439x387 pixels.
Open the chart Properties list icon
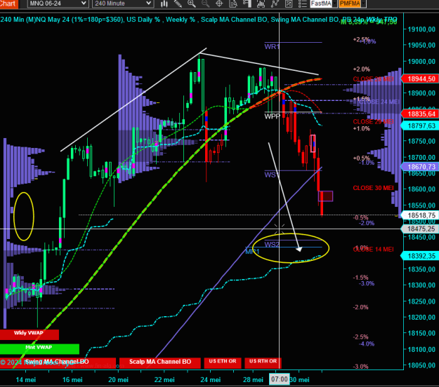click(x=302, y=4)
